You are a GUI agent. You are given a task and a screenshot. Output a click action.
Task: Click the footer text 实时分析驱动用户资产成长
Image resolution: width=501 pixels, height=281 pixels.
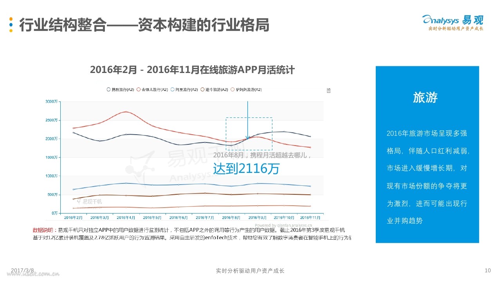click(250, 270)
